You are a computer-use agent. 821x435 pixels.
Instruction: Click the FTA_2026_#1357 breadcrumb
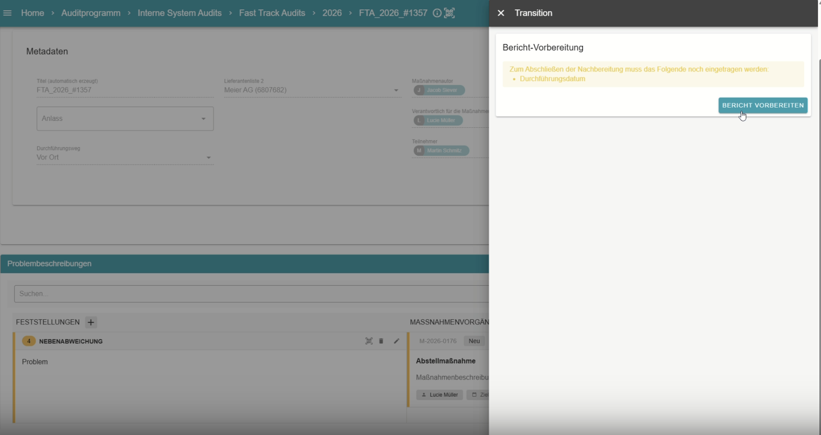(393, 13)
